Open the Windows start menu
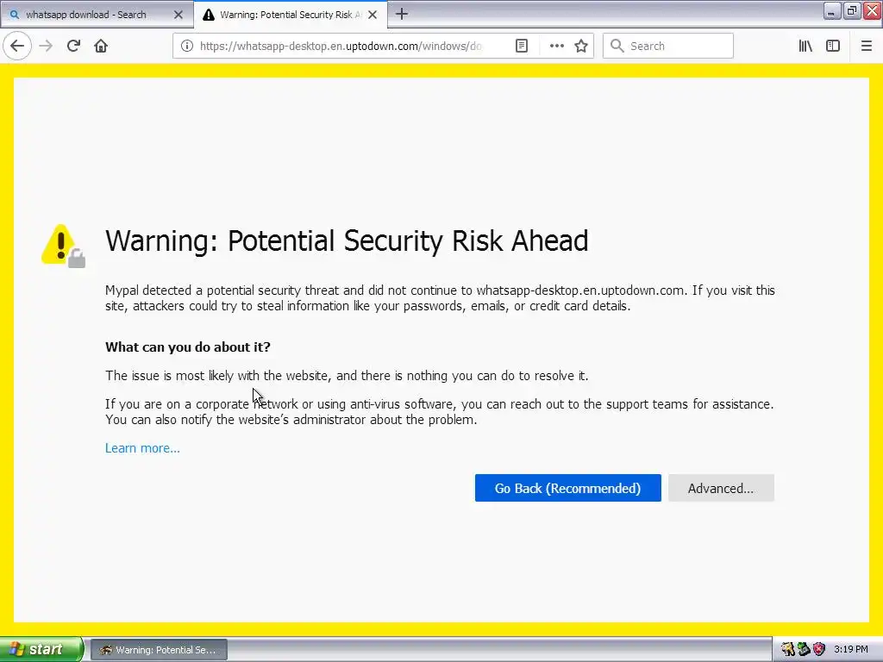Screen dimensions: 883x662 pyautogui.click(x=41, y=650)
